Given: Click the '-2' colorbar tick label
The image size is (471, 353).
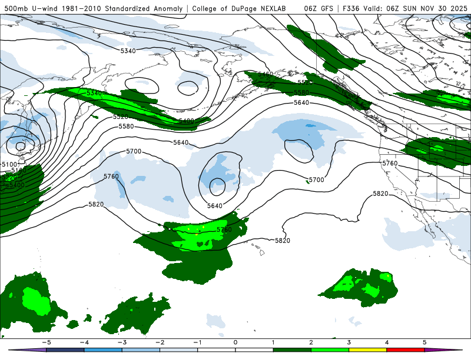Looking at the screenshot, I should coord(160,342).
